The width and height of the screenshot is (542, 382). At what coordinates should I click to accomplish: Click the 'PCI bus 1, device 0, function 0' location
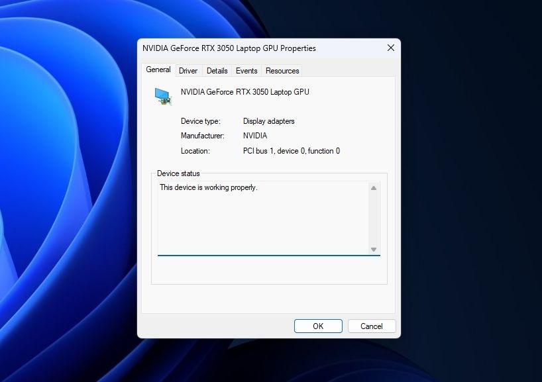pyautogui.click(x=292, y=151)
